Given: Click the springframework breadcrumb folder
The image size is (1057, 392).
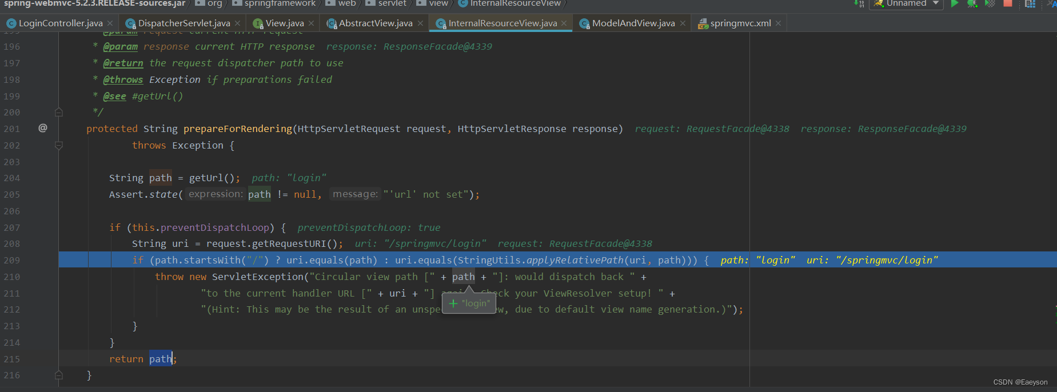Looking at the screenshot, I should point(274,3).
